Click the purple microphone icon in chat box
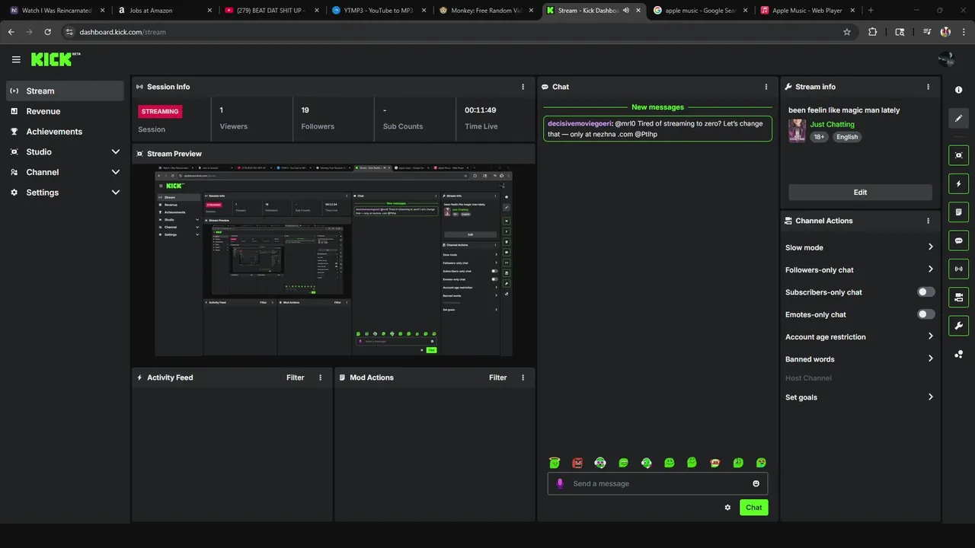Image resolution: width=975 pixels, height=548 pixels. tap(560, 483)
